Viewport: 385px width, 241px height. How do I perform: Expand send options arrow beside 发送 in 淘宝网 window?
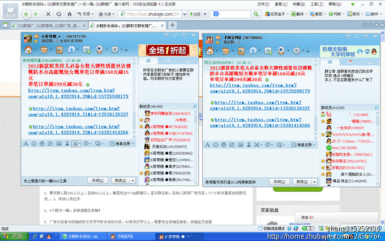(315, 181)
